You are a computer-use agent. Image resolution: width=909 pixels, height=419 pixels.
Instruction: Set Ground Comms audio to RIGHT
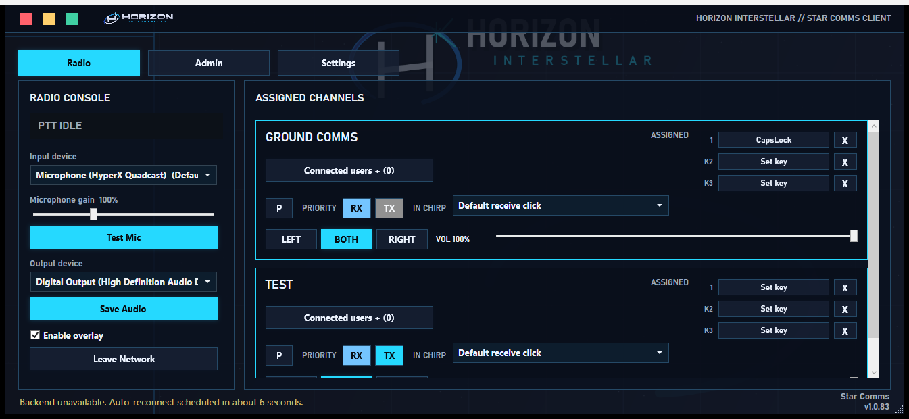point(402,239)
